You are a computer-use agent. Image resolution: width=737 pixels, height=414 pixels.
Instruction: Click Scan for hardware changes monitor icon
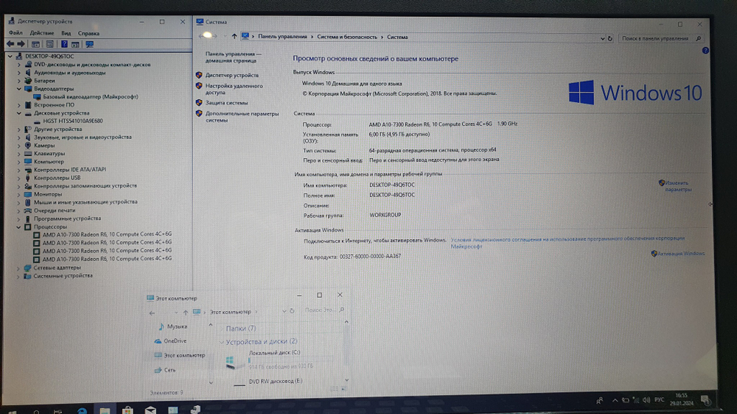click(90, 44)
